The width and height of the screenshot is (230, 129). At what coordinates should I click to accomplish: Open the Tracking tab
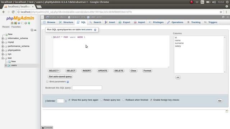point(194,22)
